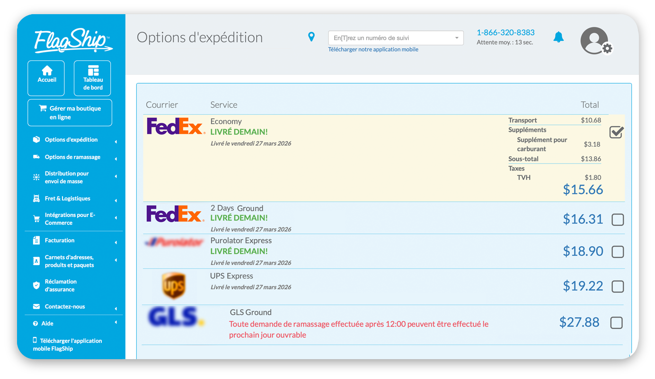Click the Facturation document icon
This screenshot has height=379, width=655.
tap(36, 240)
